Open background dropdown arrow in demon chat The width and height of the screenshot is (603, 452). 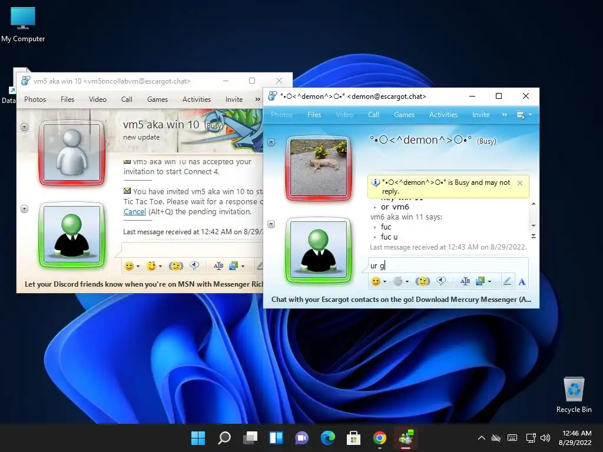pos(489,282)
